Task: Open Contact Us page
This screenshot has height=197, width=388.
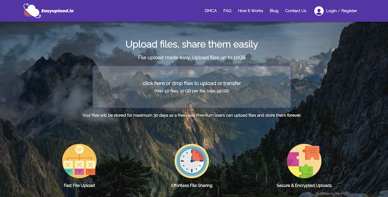Action: [x=296, y=11]
